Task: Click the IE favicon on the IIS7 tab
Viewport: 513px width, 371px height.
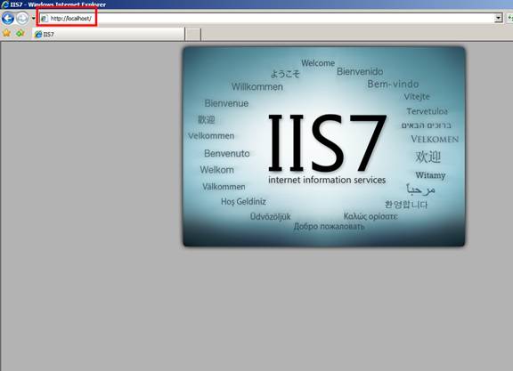Action: (38, 34)
